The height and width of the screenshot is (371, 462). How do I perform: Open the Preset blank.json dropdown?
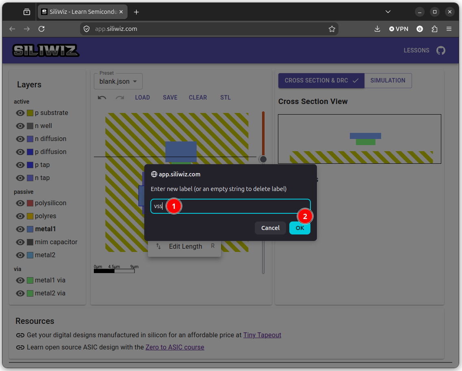[118, 81]
